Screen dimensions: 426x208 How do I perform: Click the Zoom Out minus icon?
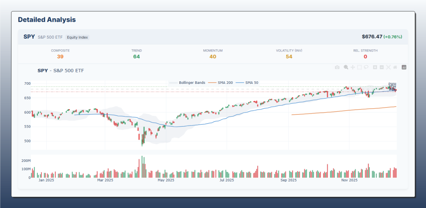pos(381,67)
